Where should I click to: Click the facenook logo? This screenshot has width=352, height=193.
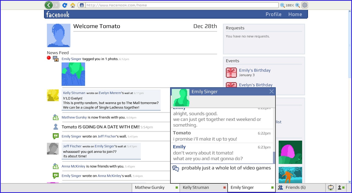58,15
